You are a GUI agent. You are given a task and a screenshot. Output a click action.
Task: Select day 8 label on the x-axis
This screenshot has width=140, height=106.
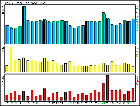point(37,103)
